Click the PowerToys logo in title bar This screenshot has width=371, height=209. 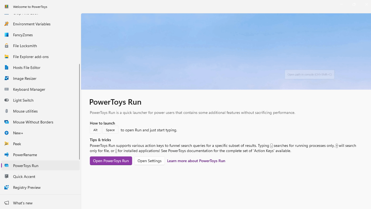click(x=7, y=7)
